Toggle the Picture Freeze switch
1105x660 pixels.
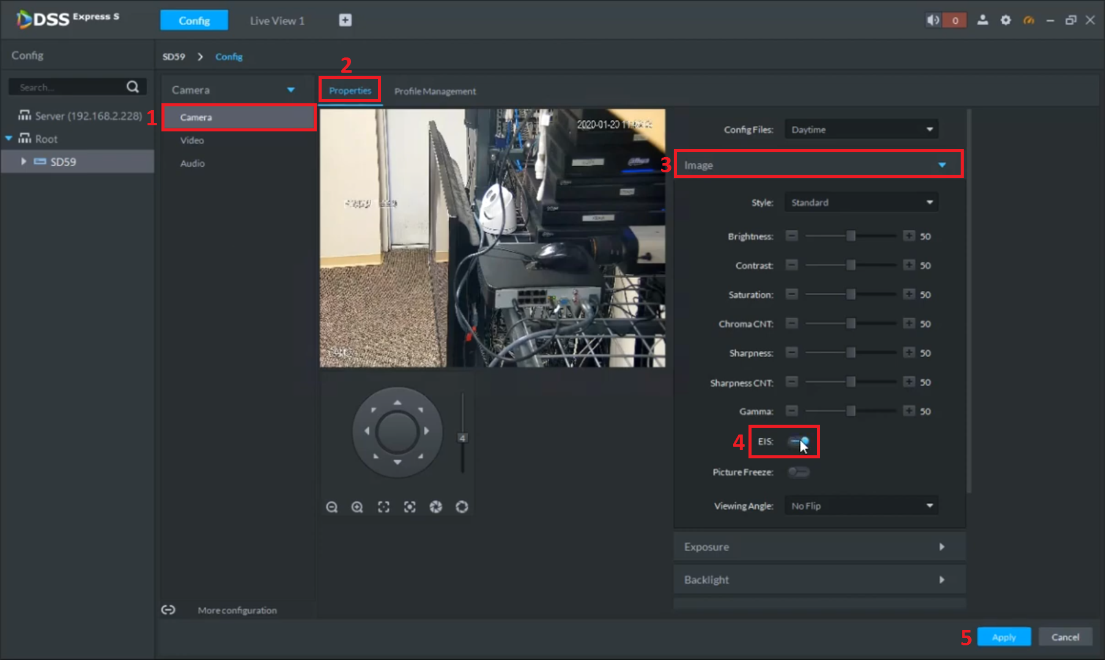pyautogui.click(x=798, y=472)
